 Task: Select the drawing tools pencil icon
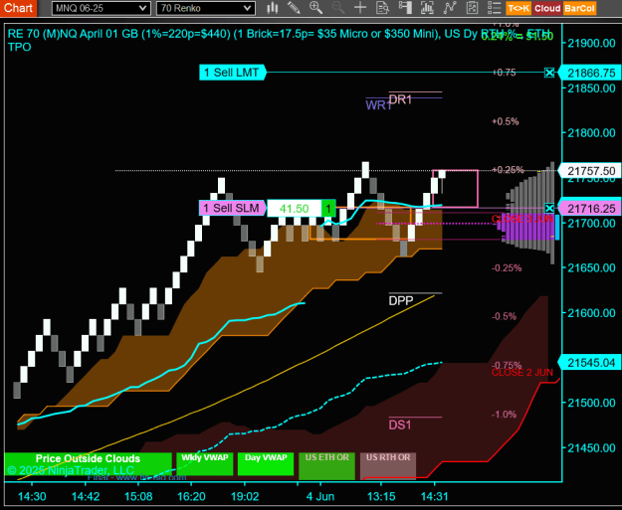[294, 8]
